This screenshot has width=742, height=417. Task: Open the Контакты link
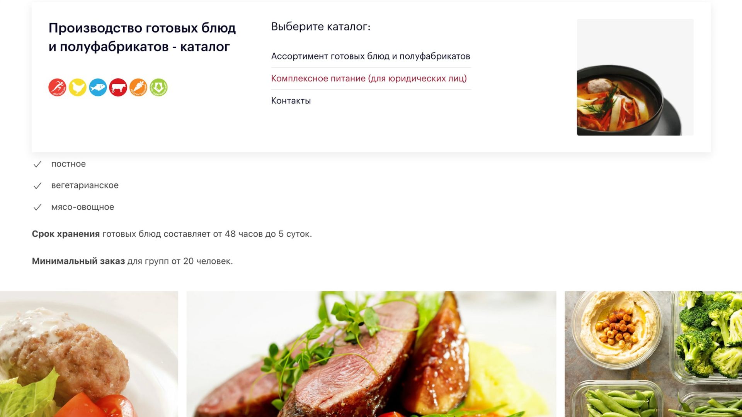click(x=291, y=101)
